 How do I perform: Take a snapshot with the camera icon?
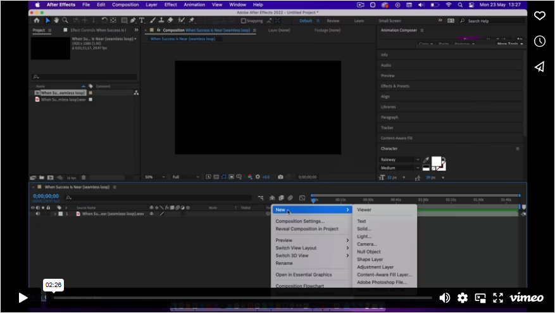point(280,177)
